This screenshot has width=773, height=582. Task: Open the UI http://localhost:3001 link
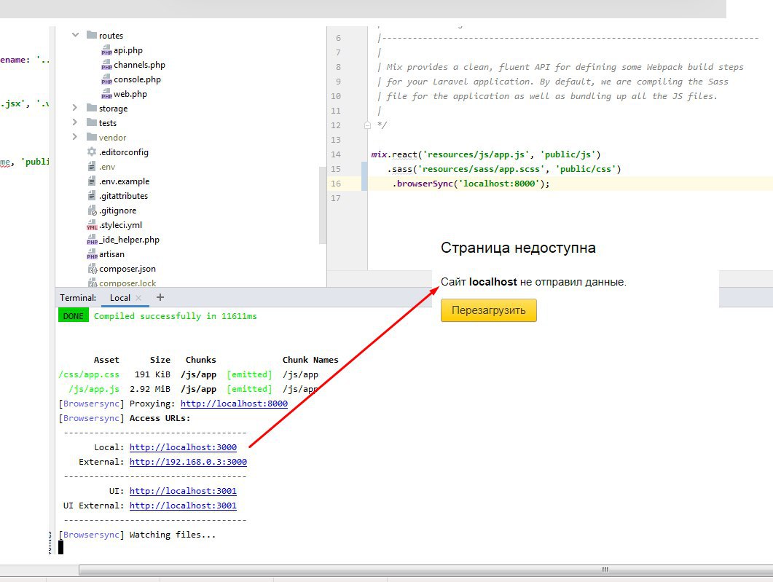click(x=183, y=491)
